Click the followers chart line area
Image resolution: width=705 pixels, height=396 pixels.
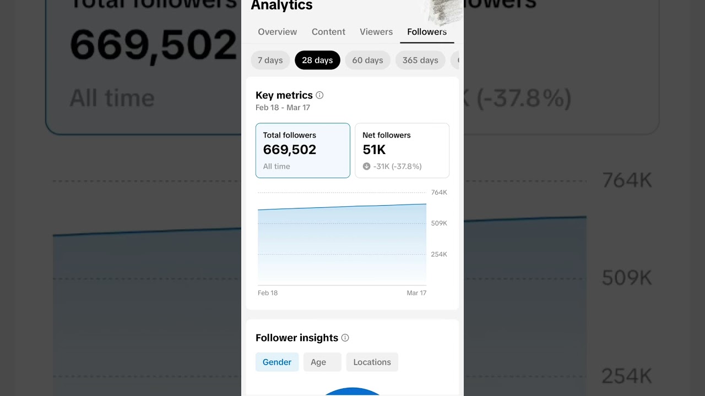(x=341, y=242)
